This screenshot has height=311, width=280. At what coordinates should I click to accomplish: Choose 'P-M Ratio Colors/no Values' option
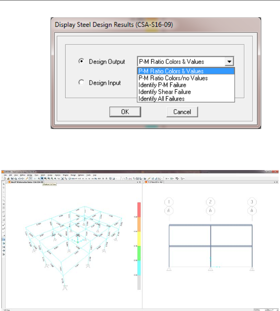pos(186,78)
